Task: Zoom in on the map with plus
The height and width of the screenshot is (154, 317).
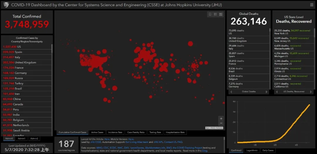Action: click(221, 119)
